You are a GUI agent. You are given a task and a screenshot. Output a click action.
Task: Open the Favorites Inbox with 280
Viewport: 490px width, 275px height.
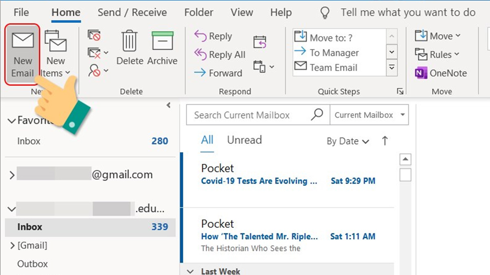click(90, 141)
